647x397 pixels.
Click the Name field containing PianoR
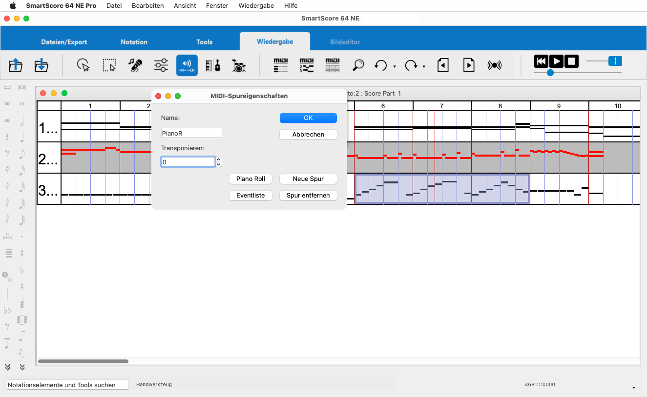[x=191, y=133]
